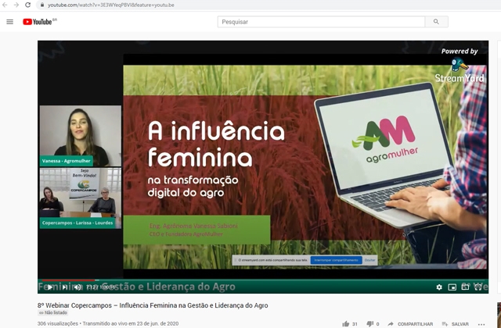Click StreamYard logo in video
The image size is (501, 328).
pos(460,70)
